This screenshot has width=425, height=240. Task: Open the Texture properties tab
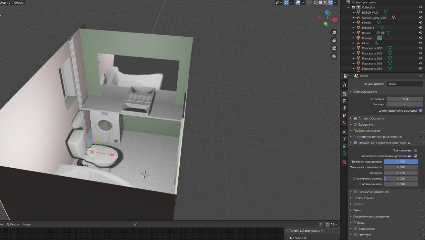tap(344, 162)
